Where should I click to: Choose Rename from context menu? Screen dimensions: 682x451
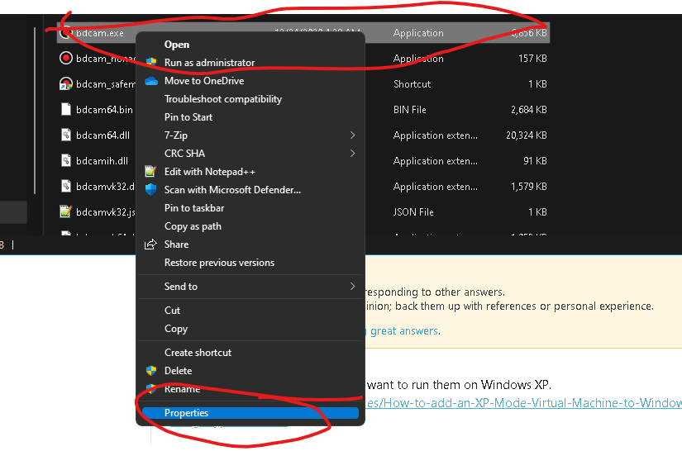[x=250, y=389]
